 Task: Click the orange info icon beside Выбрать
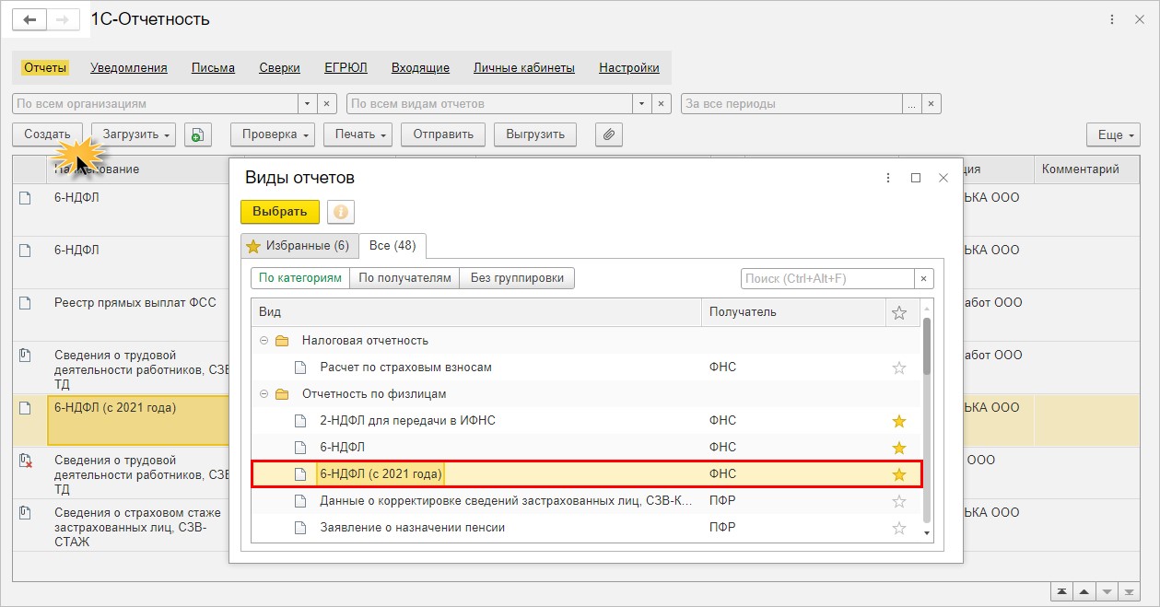[340, 212]
